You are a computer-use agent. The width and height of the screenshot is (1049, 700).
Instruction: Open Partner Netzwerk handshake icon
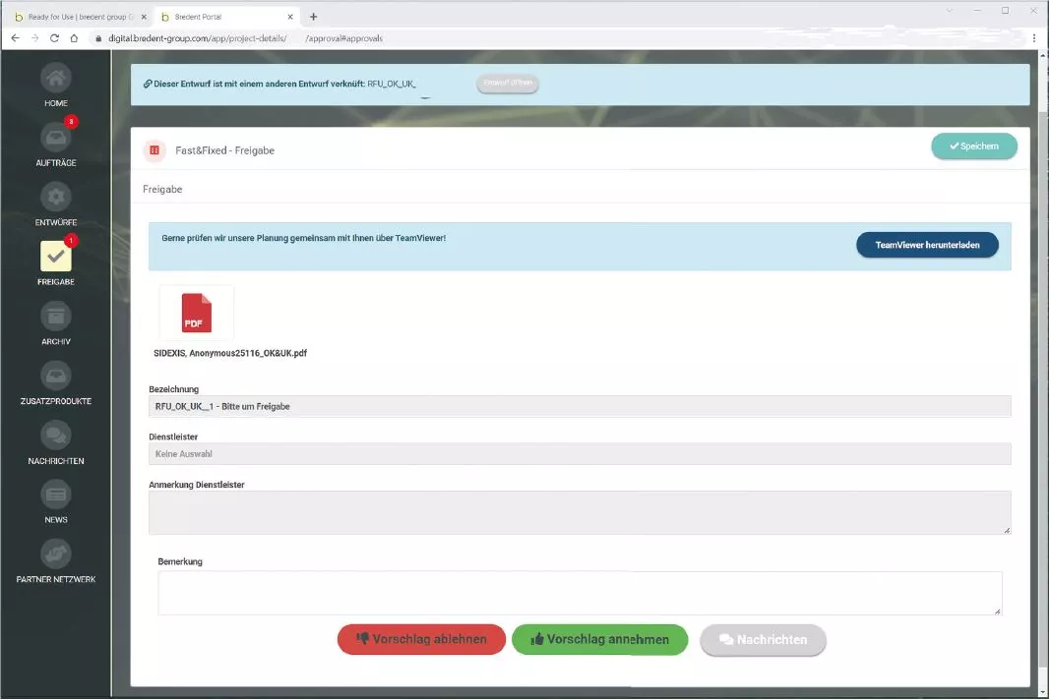56,554
